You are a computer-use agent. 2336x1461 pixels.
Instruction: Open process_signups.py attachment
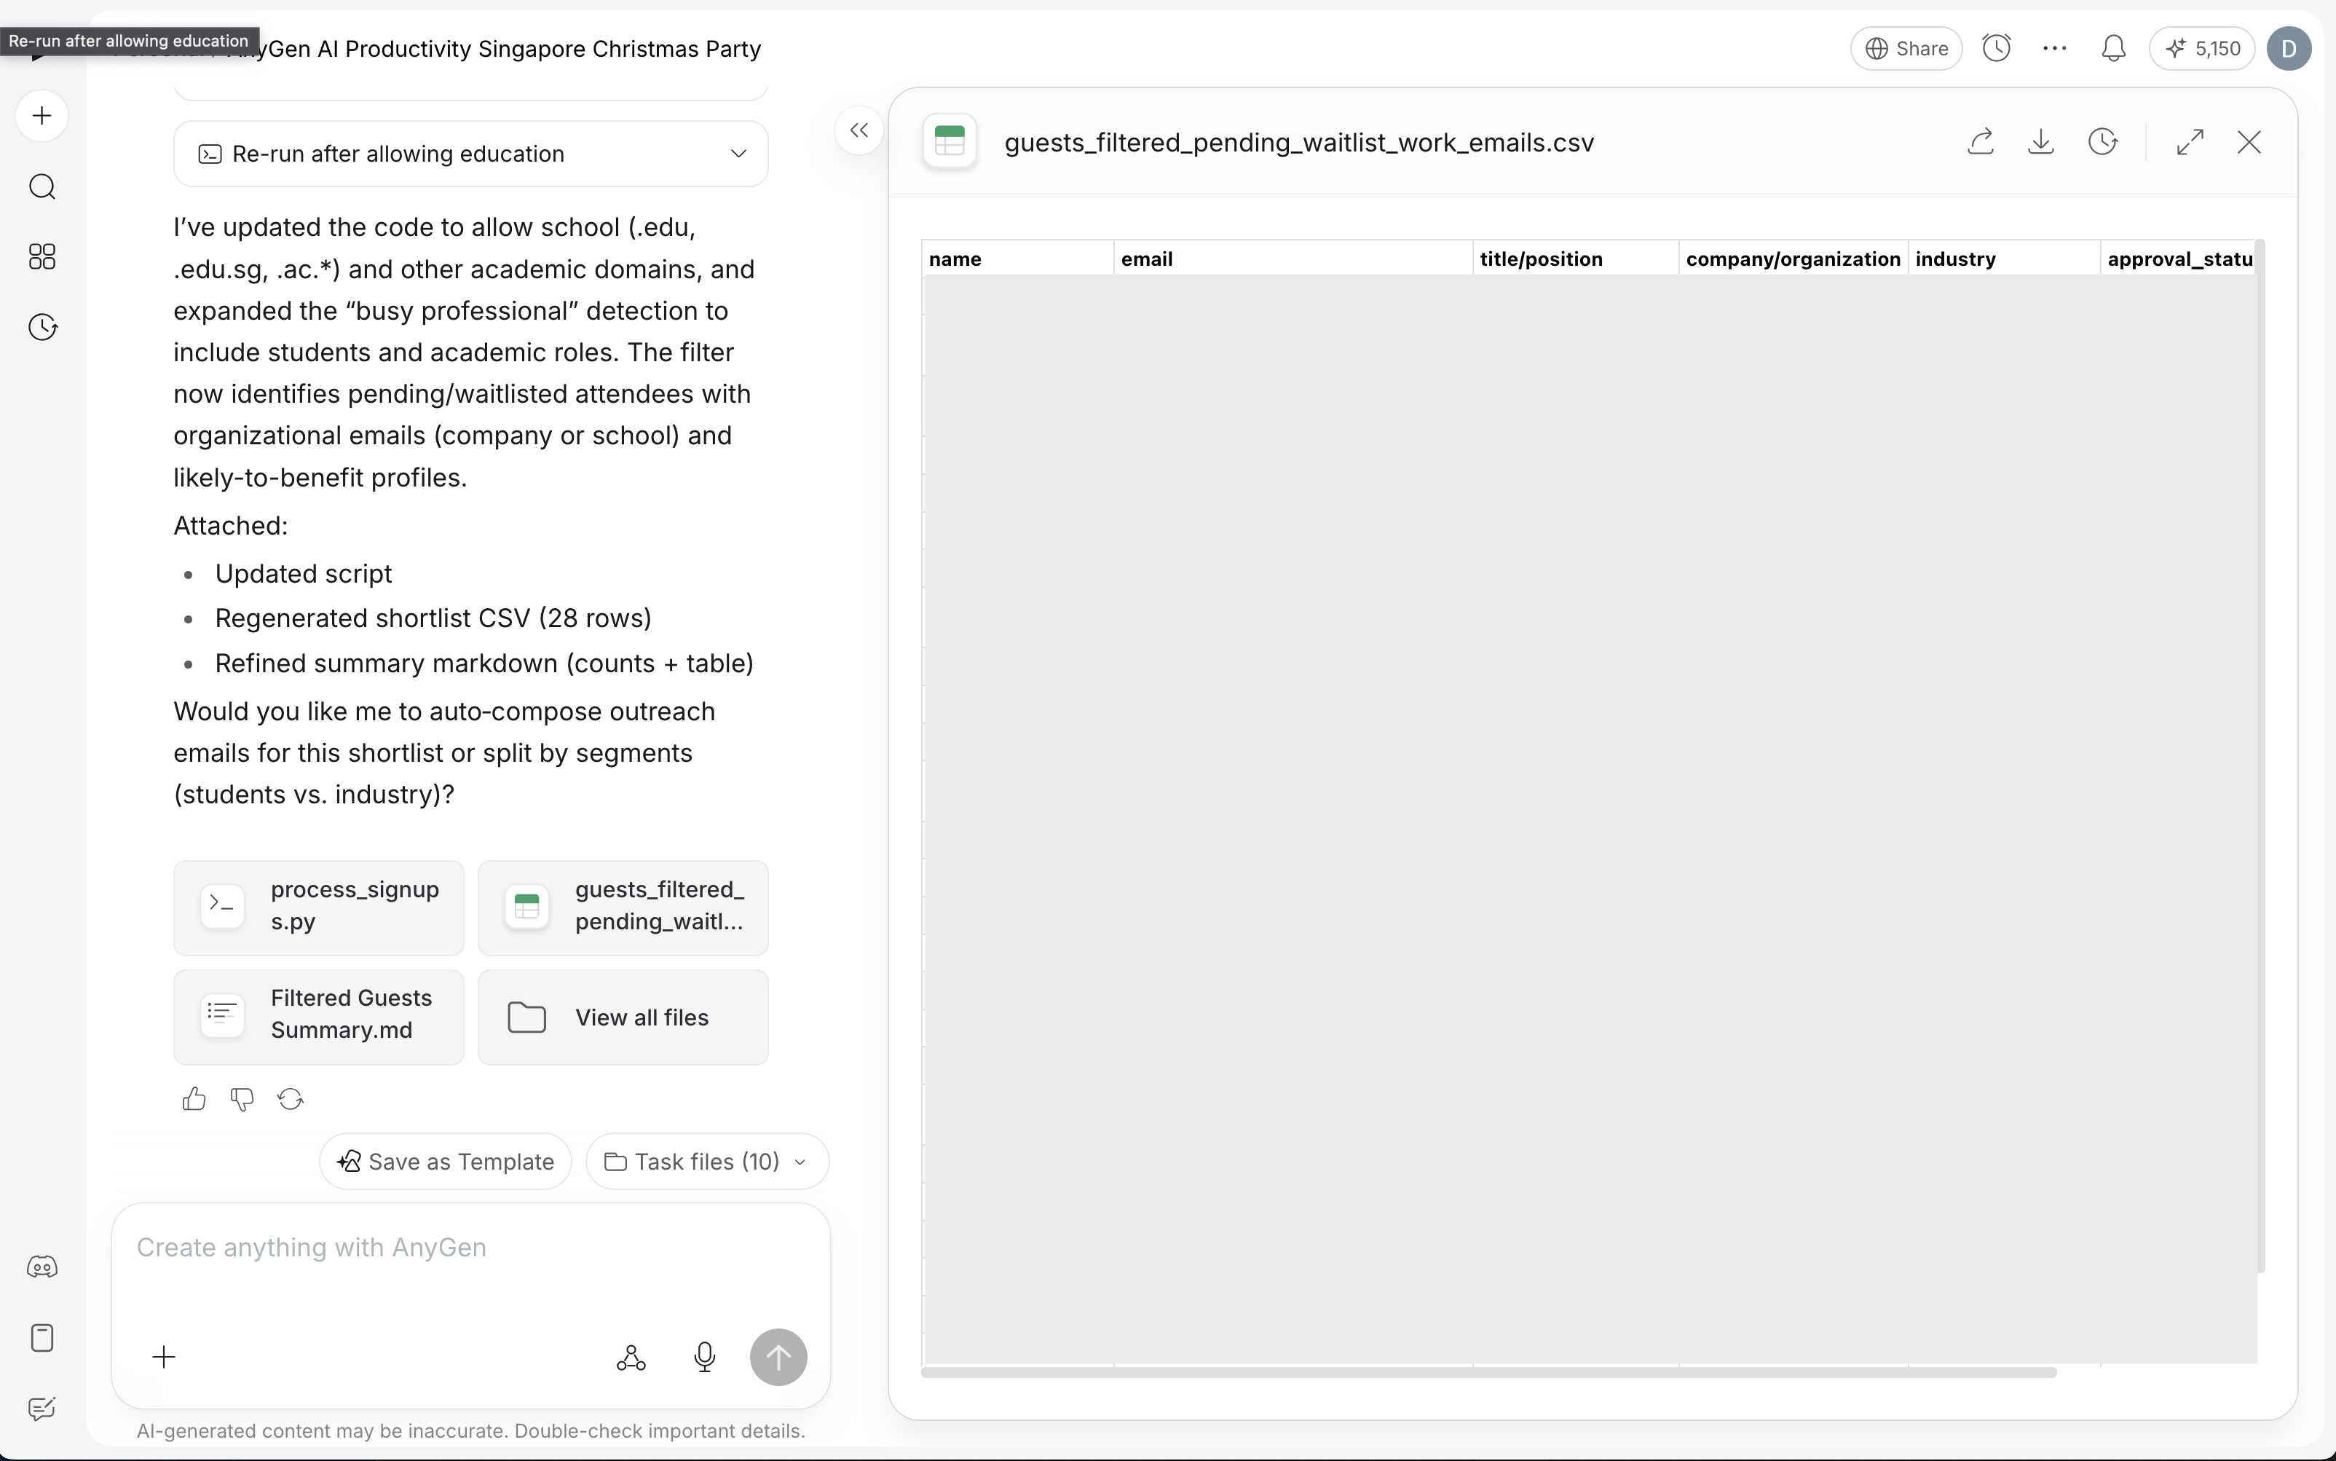[x=319, y=906]
